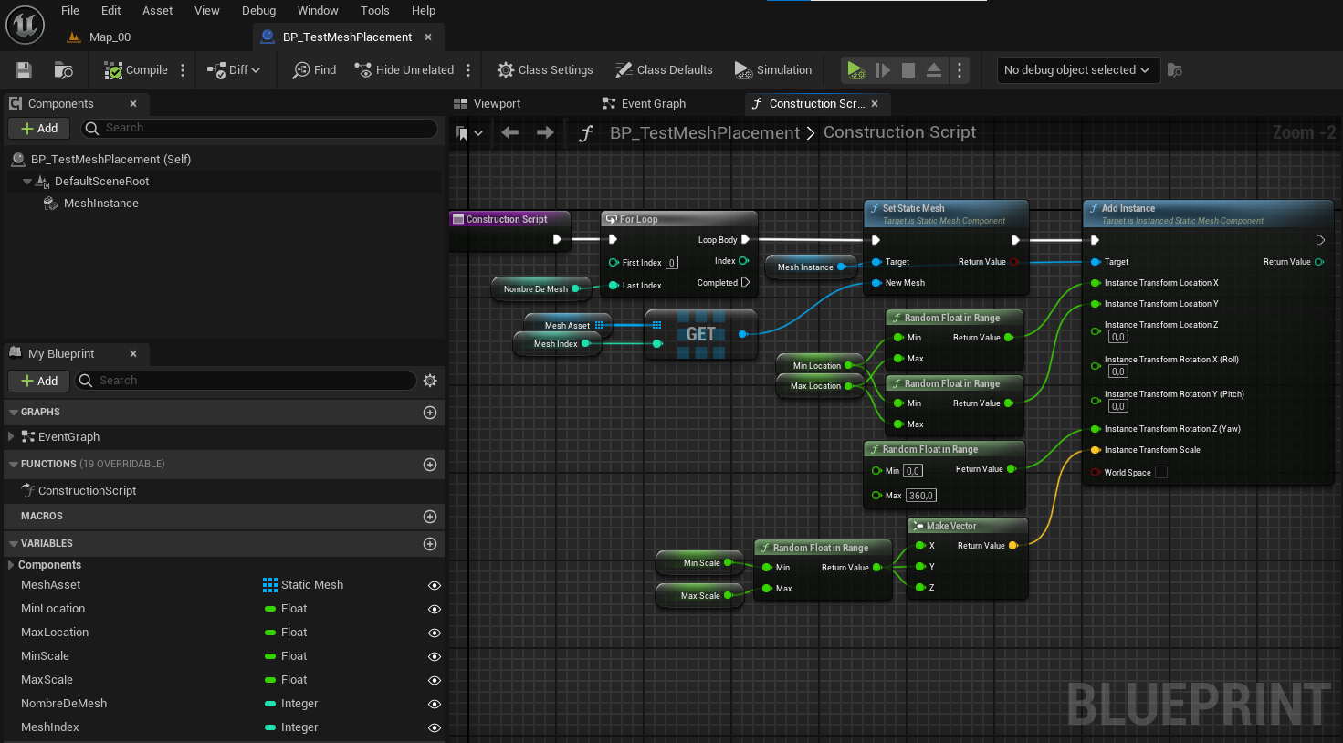The image size is (1343, 743).
Task: Toggle the NombreDeMesh variable eye visibility
Action: [435, 704]
